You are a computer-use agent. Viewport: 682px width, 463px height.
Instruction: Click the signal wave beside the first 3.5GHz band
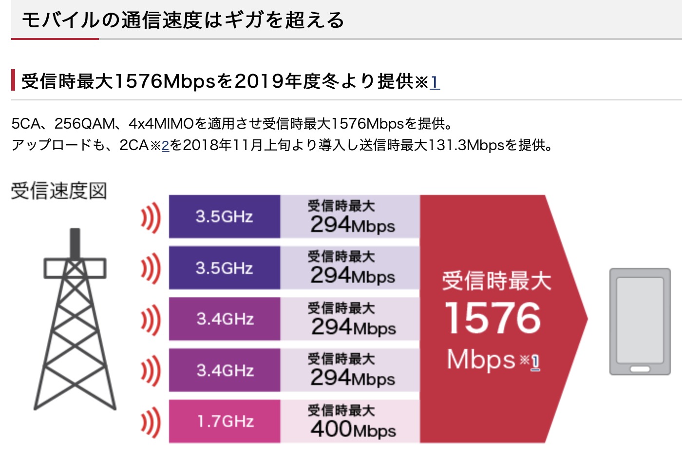(151, 217)
